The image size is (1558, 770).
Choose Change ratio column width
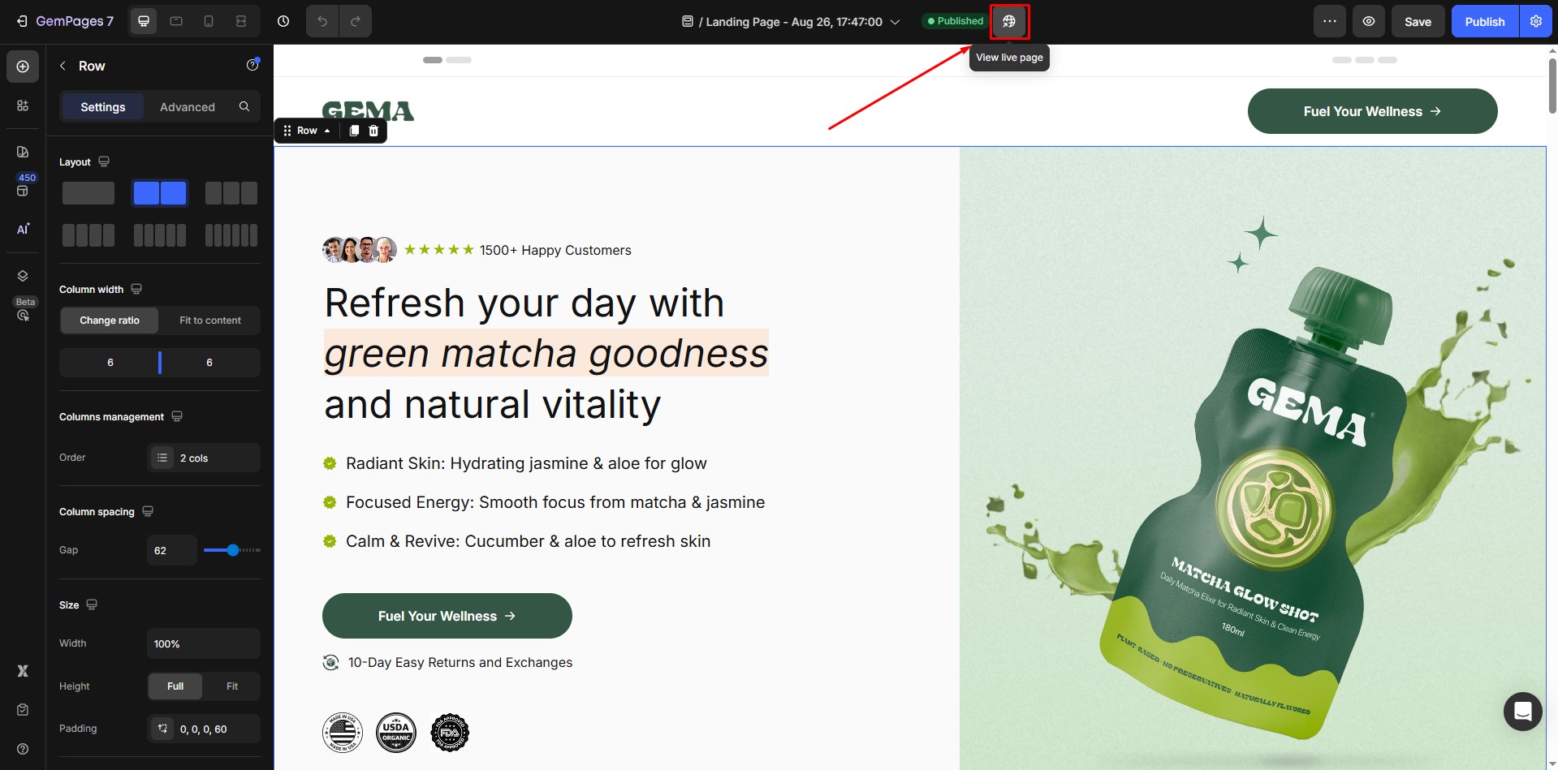[110, 320]
